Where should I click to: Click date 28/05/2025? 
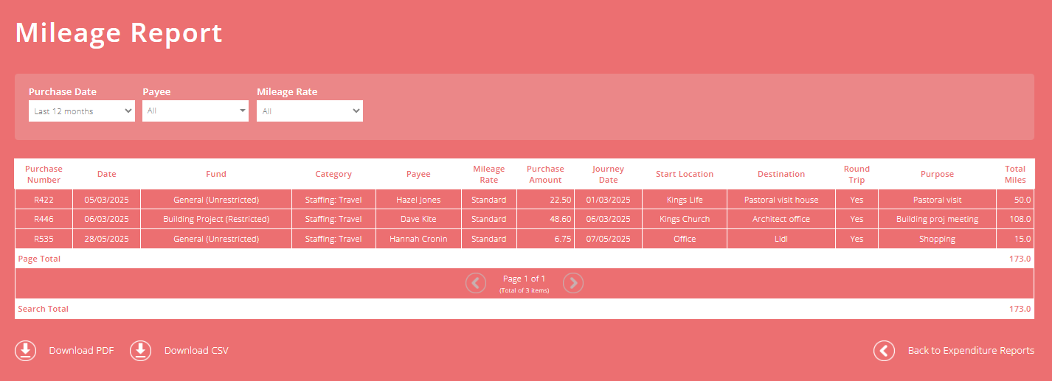coord(107,240)
